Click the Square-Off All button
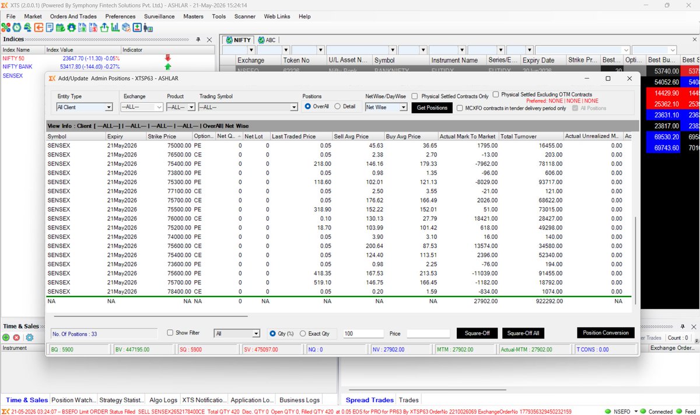The image size is (700, 415). (523, 333)
